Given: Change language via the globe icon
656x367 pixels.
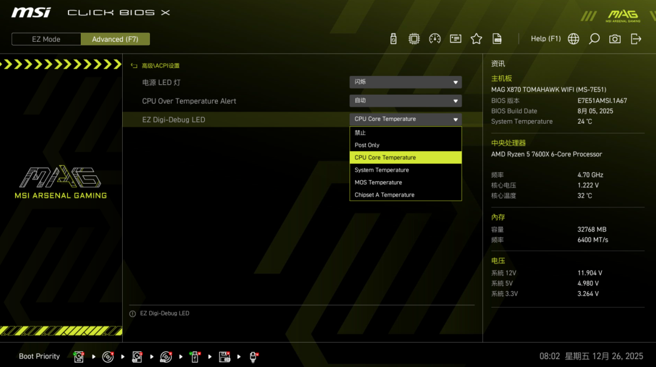Looking at the screenshot, I should tap(573, 39).
